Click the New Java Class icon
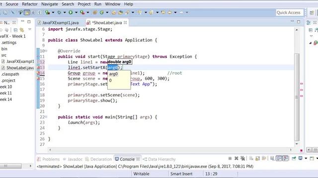Screen dimensions: 318x178 coord(101,12)
